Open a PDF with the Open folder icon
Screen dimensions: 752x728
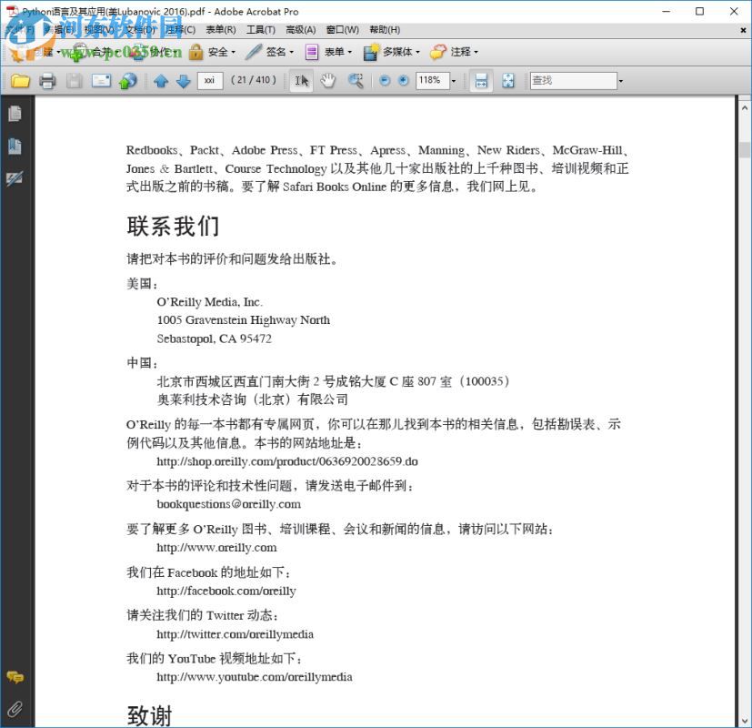[21, 81]
